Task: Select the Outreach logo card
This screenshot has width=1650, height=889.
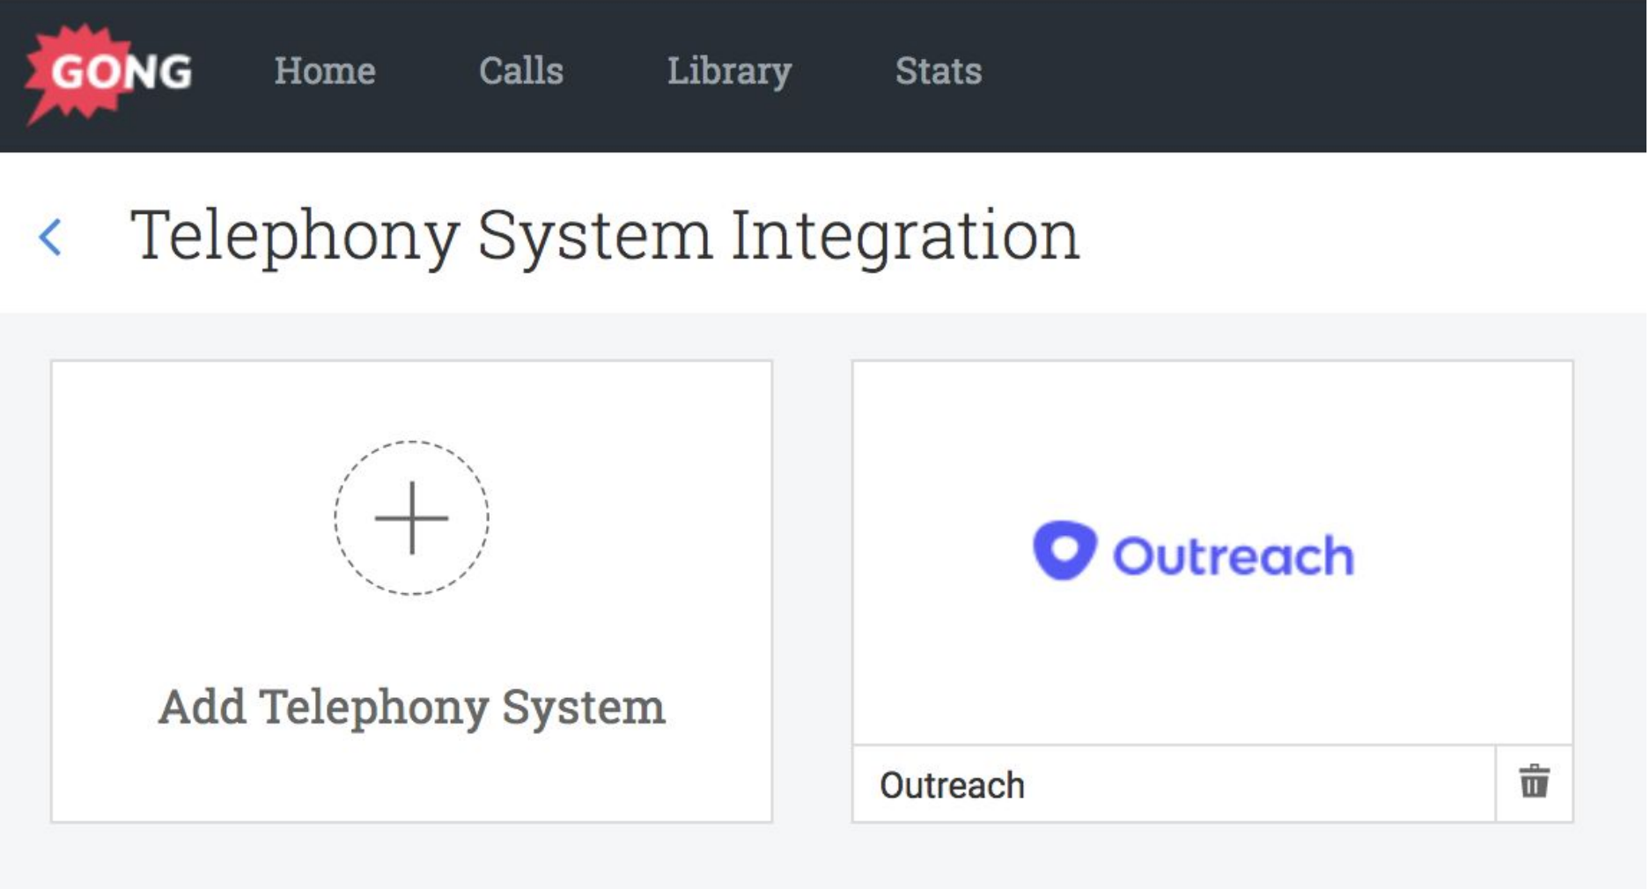Action: [x=1212, y=553]
